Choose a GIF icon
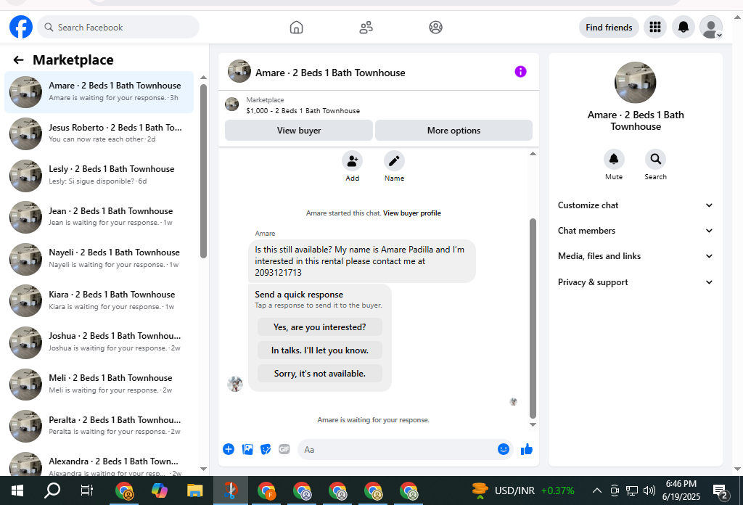 pyautogui.click(x=284, y=449)
